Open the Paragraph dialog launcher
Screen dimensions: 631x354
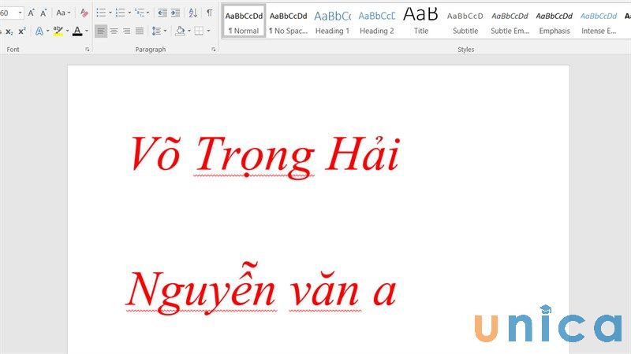tap(213, 50)
